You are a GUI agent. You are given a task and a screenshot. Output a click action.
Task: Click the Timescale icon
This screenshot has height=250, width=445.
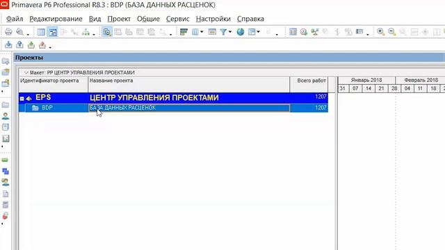[x=212, y=32]
